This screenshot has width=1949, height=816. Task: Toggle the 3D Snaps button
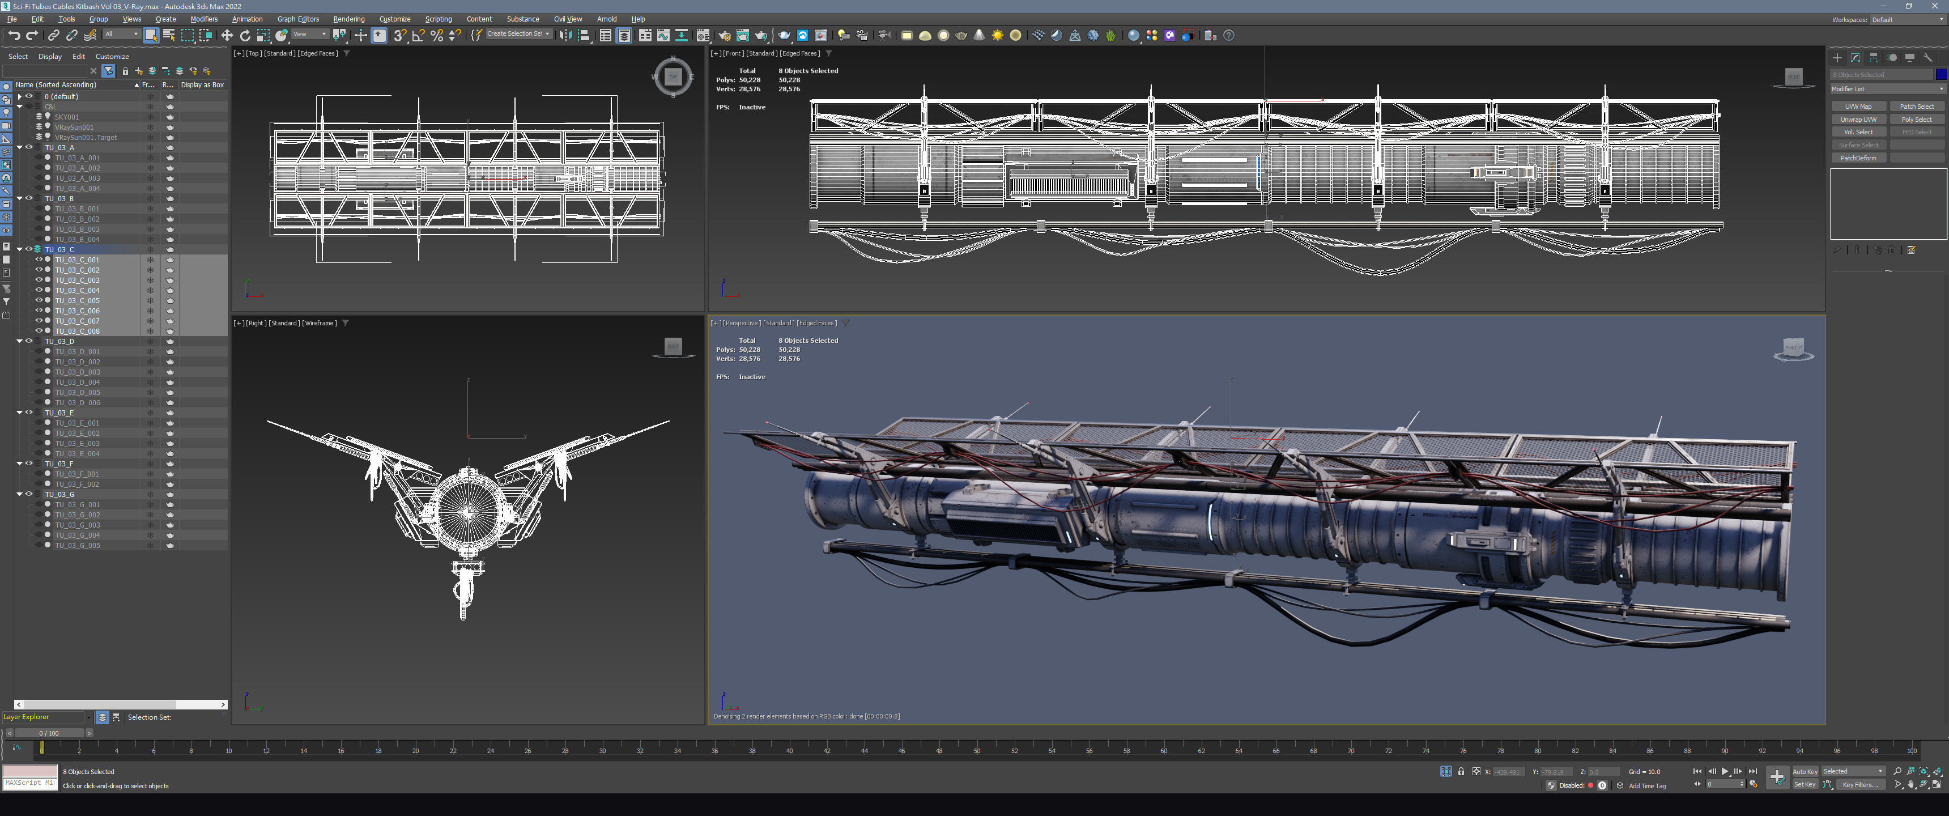(x=399, y=35)
